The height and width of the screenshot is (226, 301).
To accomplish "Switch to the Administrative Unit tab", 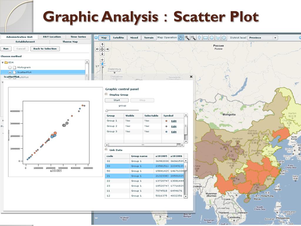I will [19, 37].
